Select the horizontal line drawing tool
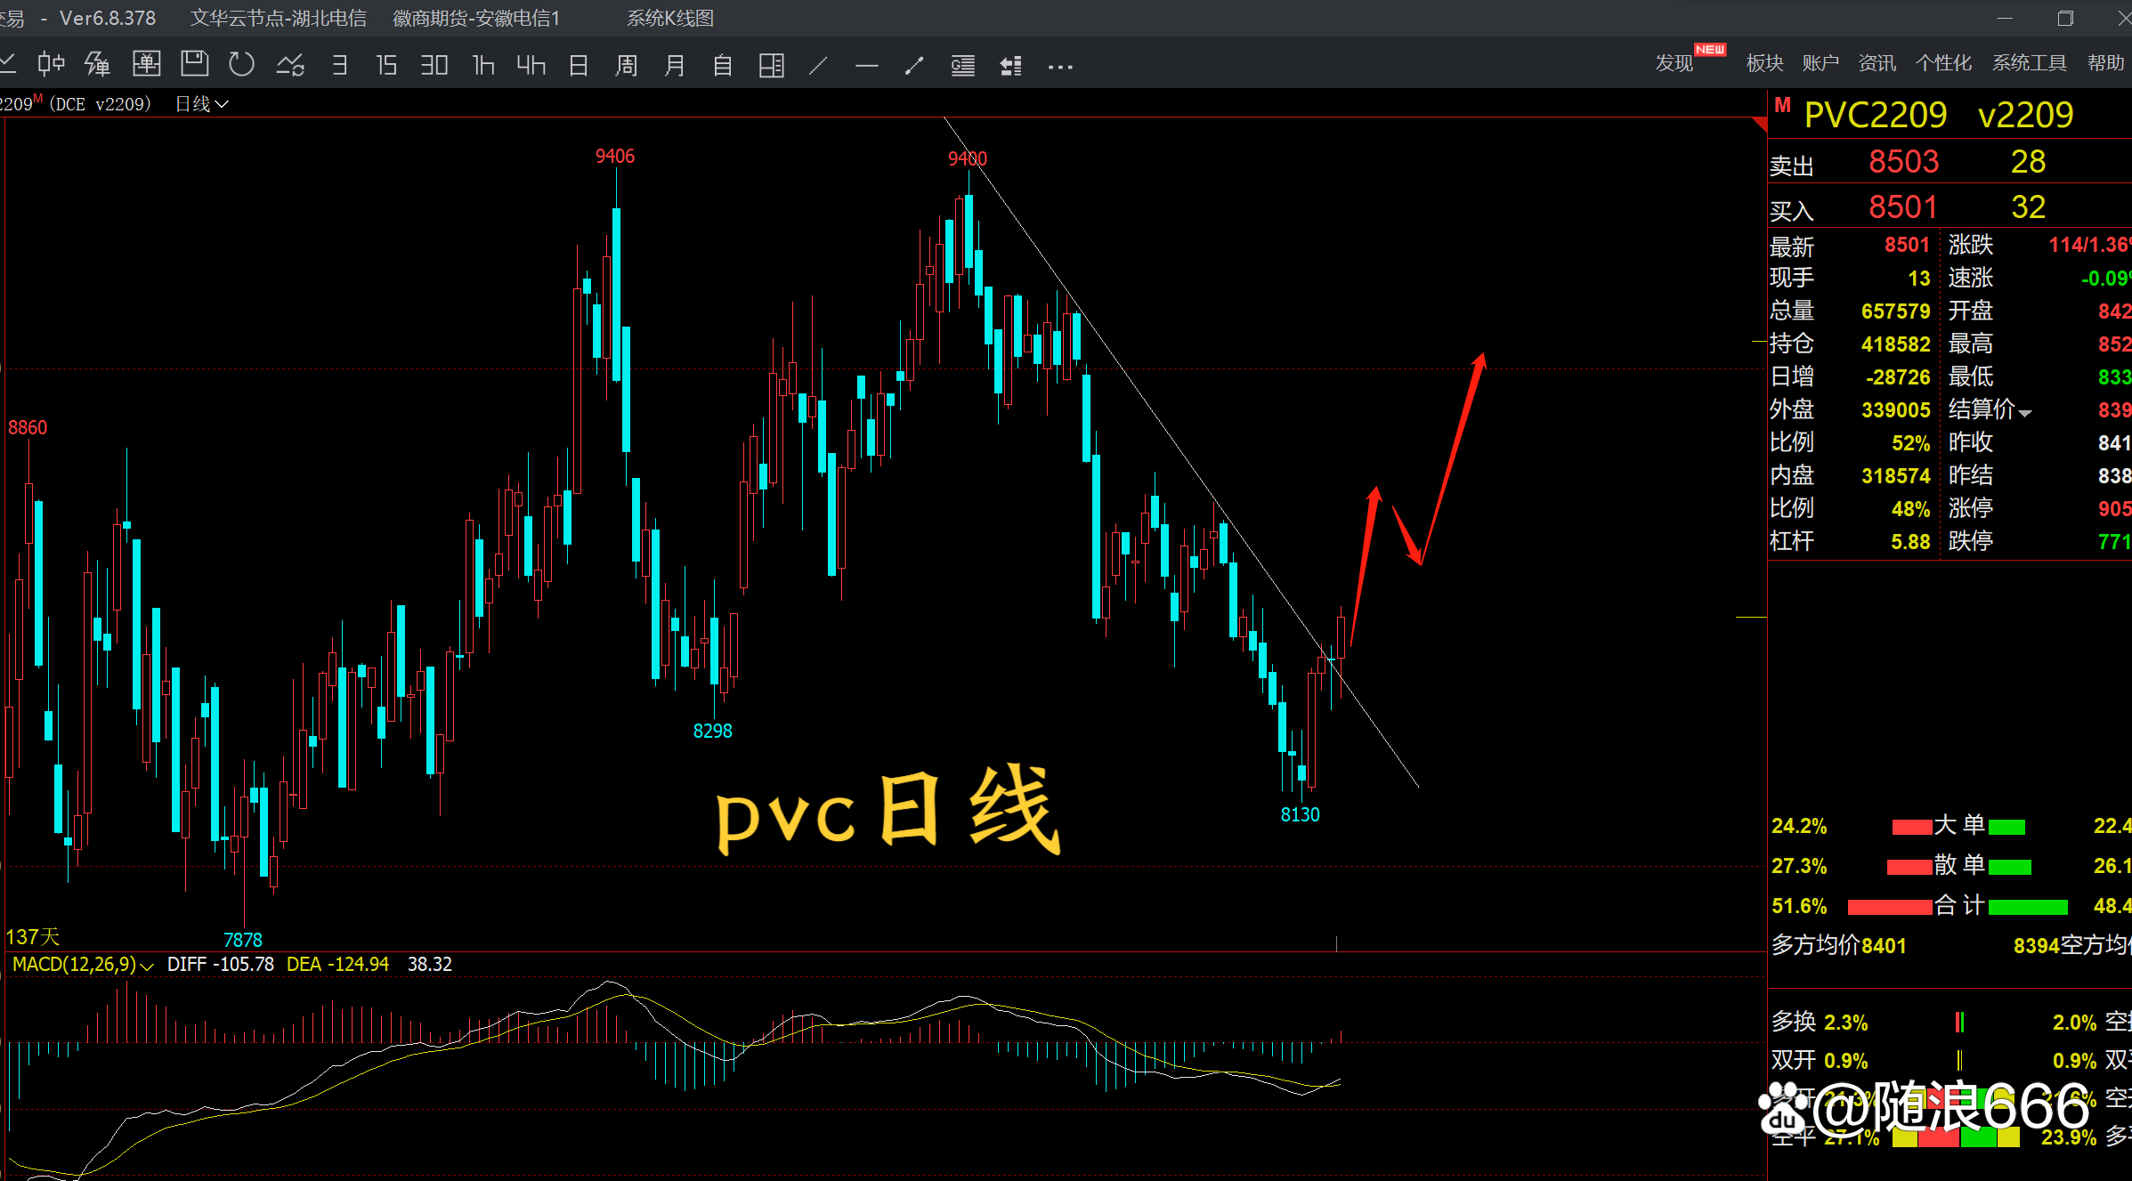Image resolution: width=2132 pixels, height=1181 pixels. [x=866, y=64]
